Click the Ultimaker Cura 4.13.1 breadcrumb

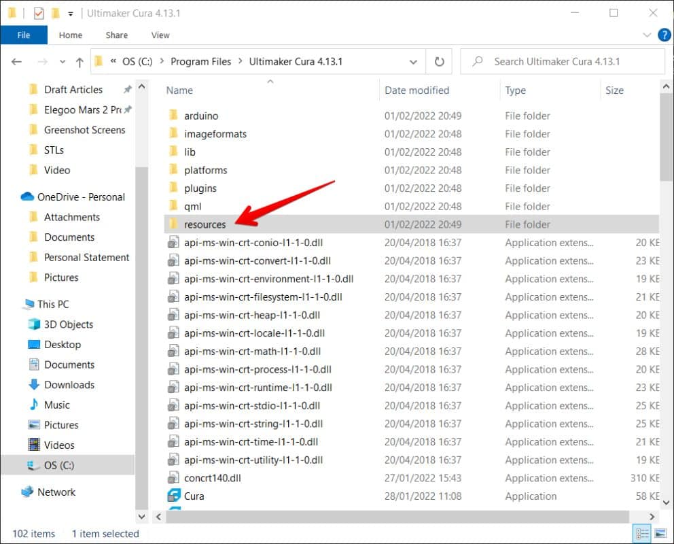pos(296,61)
